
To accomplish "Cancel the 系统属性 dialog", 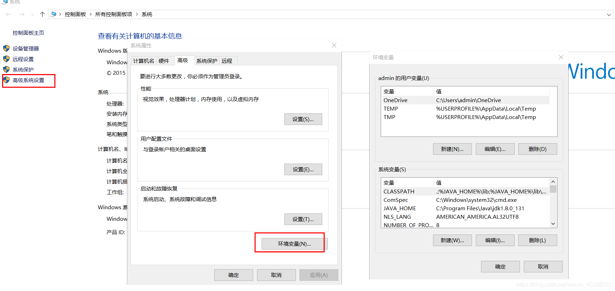I will [276, 275].
